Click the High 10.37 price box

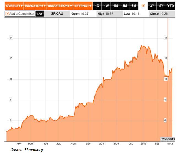(x=108, y=14)
